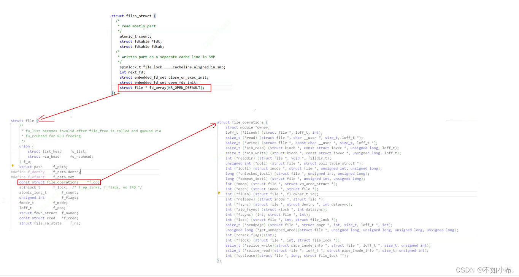This screenshot has width=519, height=277.
Task: Click the 'ssize_t (*sendpage)' line
Action: point(309,225)
